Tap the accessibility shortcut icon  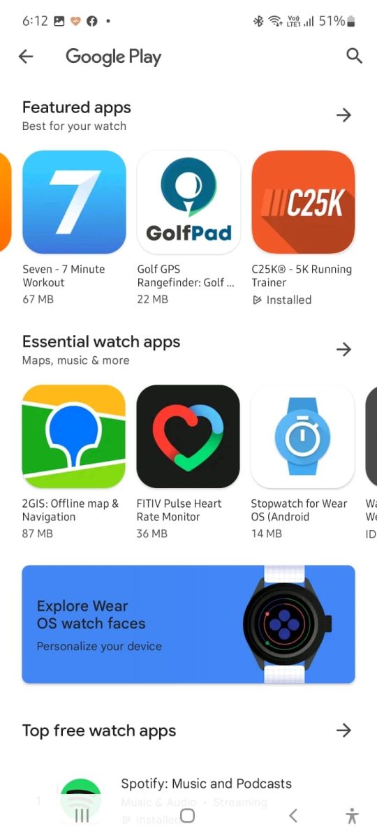(x=352, y=816)
